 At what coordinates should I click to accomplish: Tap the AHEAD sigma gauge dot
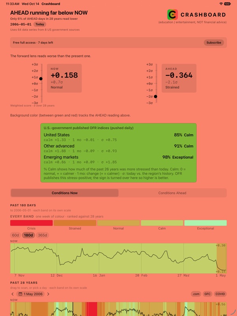[156, 96]
